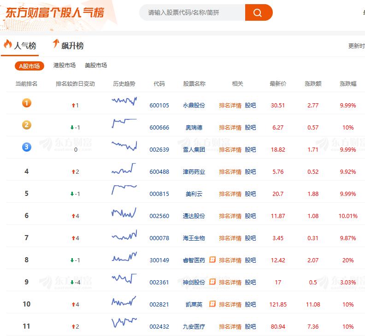Click the 东方财富个股人气榜 logo

55,12
